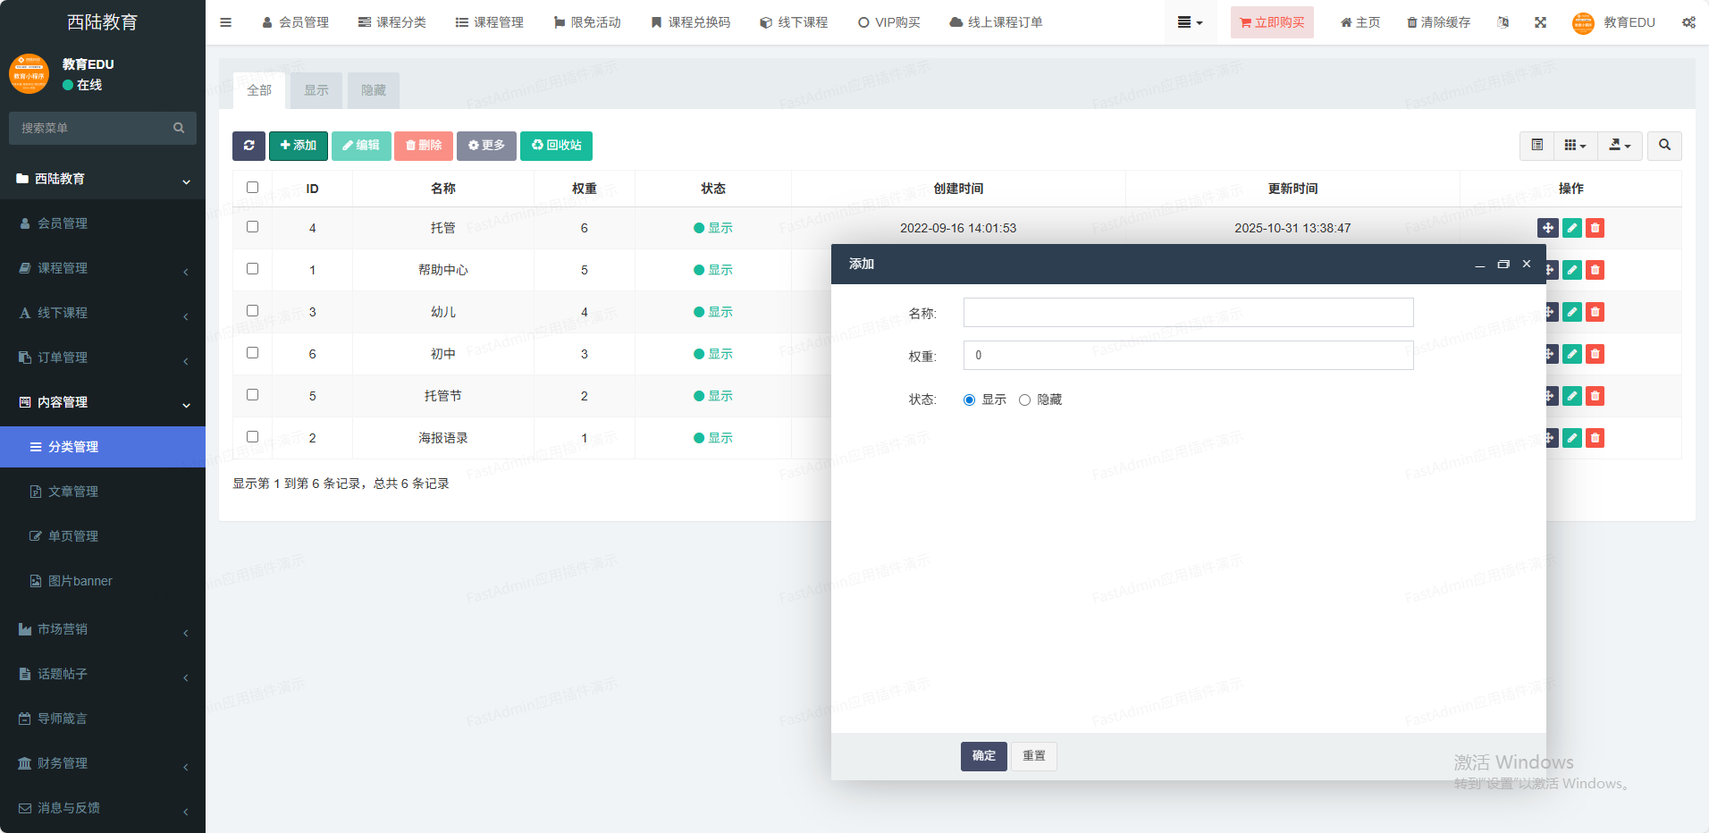Image resolution: width=1709 pixels, height=833 pixels.
Task: Click the 重置 button in dialog
Action: click(x=1034, y=756)
